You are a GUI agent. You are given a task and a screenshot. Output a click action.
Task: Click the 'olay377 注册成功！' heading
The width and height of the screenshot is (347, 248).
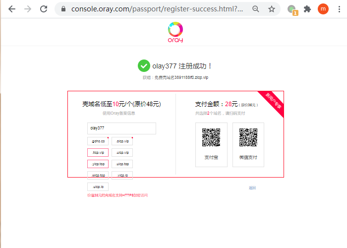(182, 66)
